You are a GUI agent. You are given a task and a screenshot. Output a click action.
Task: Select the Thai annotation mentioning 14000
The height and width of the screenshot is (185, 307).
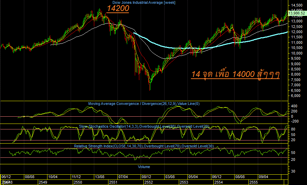tap(235, 74)
